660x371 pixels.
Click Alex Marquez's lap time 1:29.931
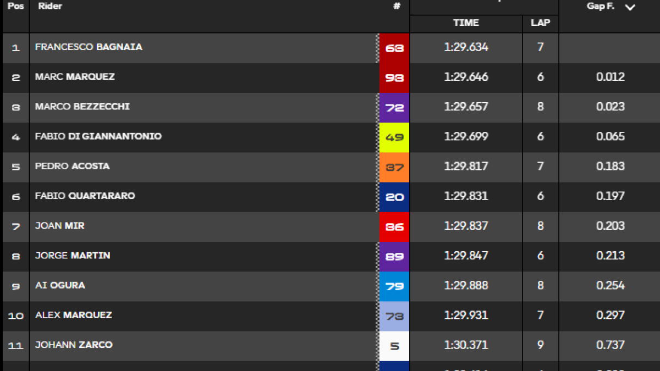pos(466,315)
